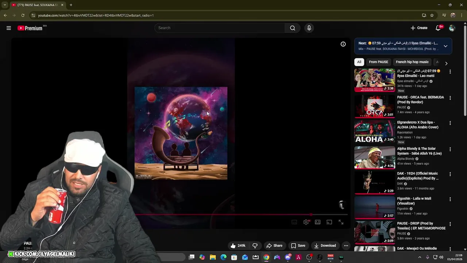Open options for ORCA feat. BERMUDA video

click(x=450, y=98)
